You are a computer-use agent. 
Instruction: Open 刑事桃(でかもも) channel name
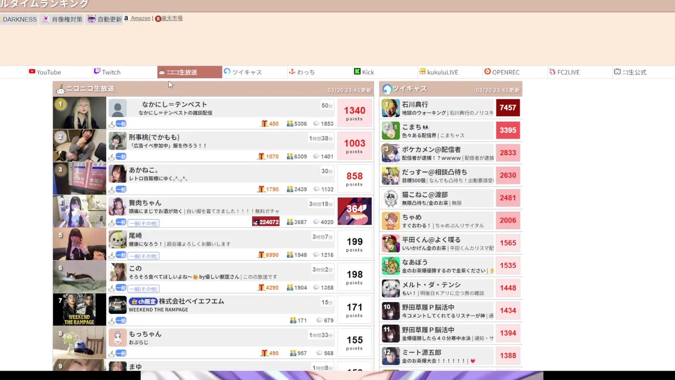pos(154,137)
